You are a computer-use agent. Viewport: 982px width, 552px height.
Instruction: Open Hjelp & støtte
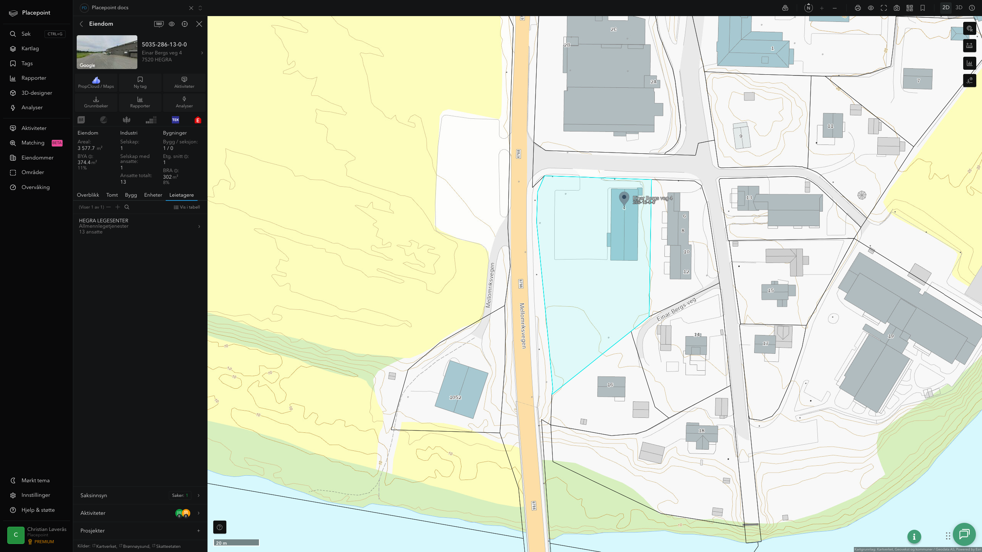tap(38, 510)
